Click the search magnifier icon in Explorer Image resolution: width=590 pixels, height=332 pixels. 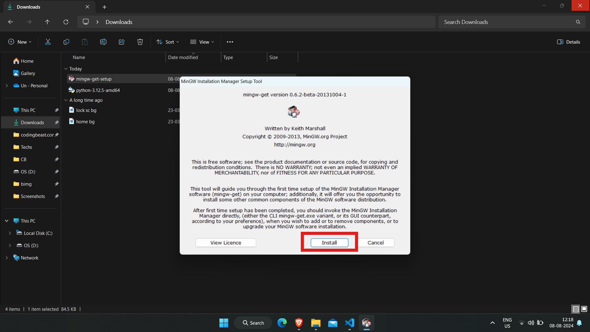[578, 22]
